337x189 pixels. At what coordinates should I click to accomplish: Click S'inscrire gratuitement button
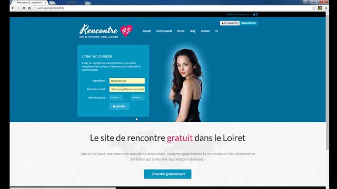click(168, 174)
